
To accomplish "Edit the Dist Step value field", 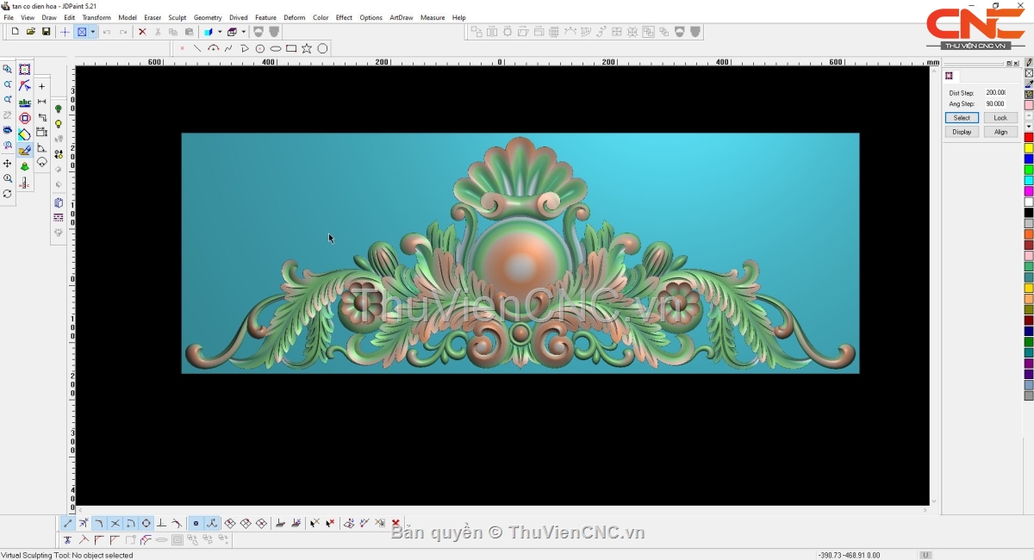I will 996,92.
